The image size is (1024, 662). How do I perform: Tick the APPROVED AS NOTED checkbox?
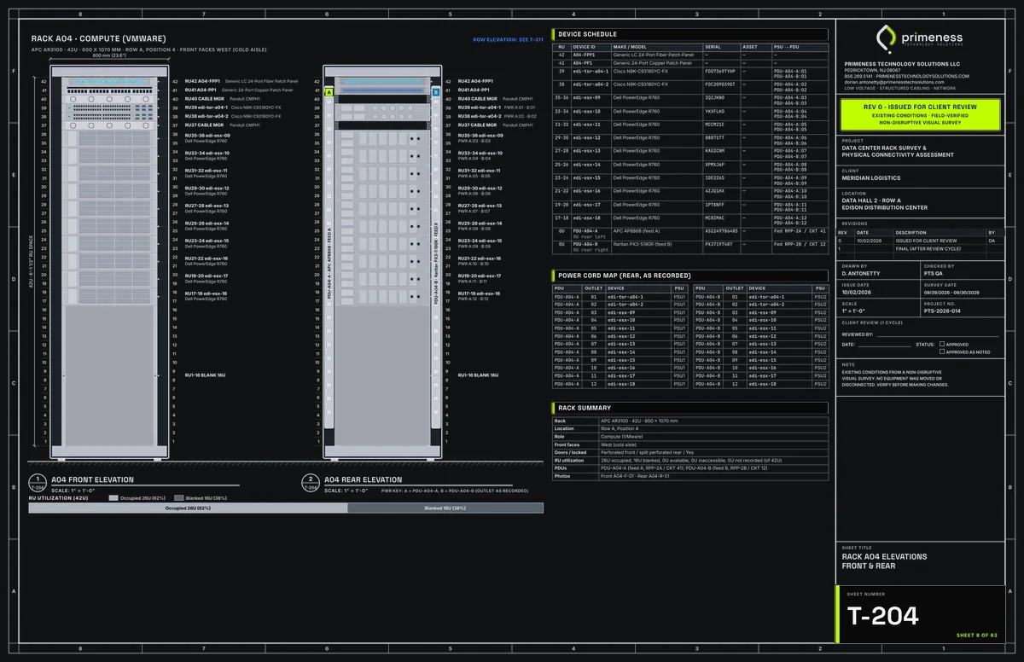940,351
